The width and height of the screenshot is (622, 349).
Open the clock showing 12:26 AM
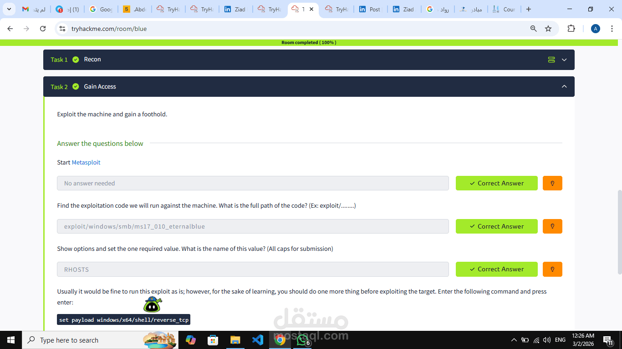[x=584, y=340]
